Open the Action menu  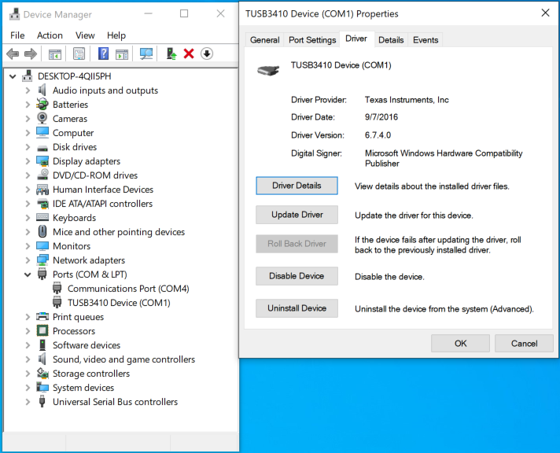(x=50, y=35)
